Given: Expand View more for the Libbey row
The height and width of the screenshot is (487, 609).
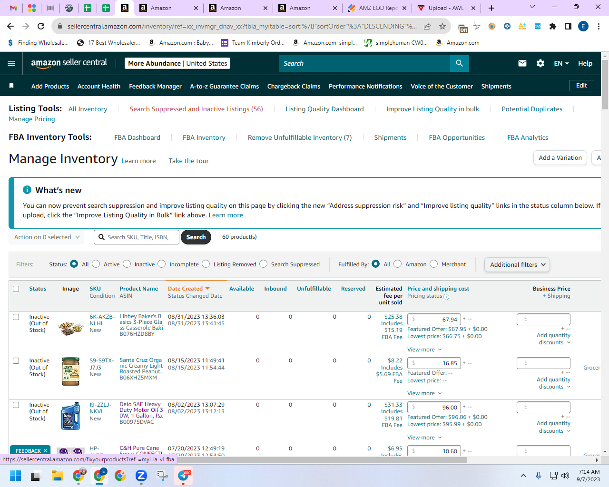Looking at the screenshot, I should [424, 350].
